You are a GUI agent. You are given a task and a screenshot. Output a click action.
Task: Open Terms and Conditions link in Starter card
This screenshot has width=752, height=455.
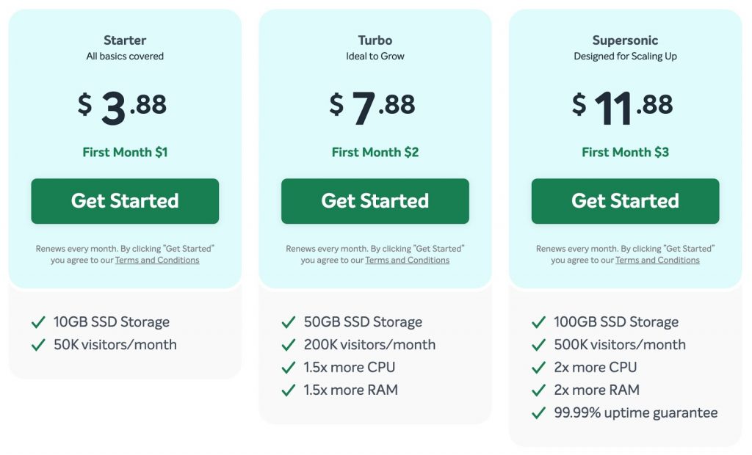coord(157,260)
